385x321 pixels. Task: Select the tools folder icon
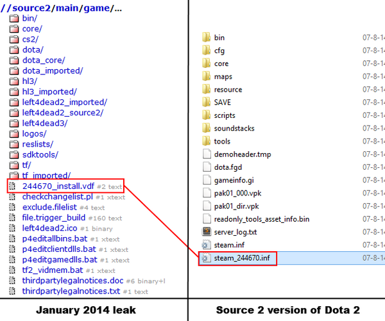coord(206,141)
